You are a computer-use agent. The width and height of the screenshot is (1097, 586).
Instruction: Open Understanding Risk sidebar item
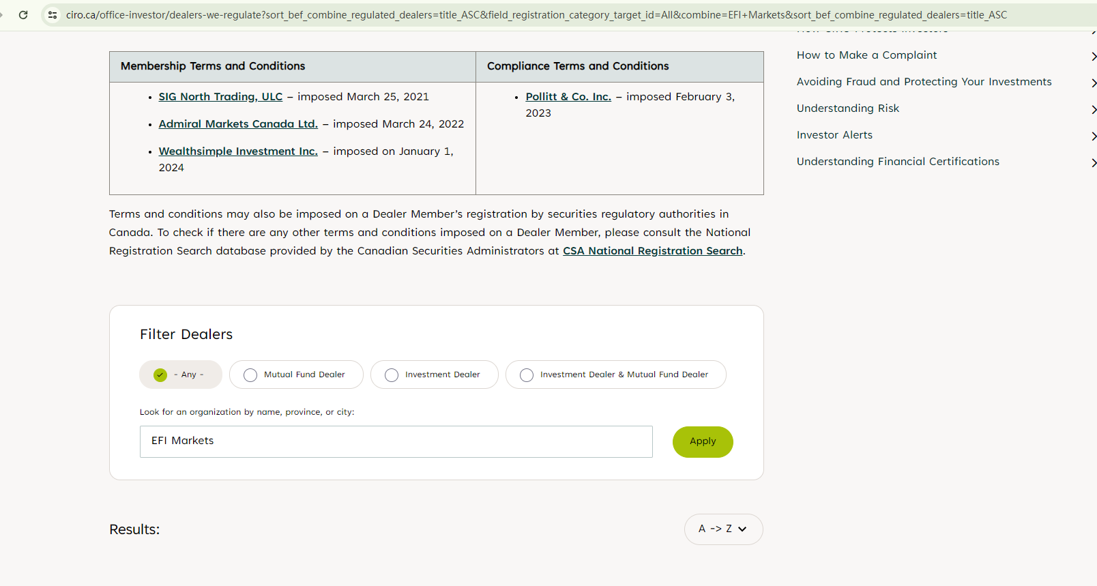(847, 108)
